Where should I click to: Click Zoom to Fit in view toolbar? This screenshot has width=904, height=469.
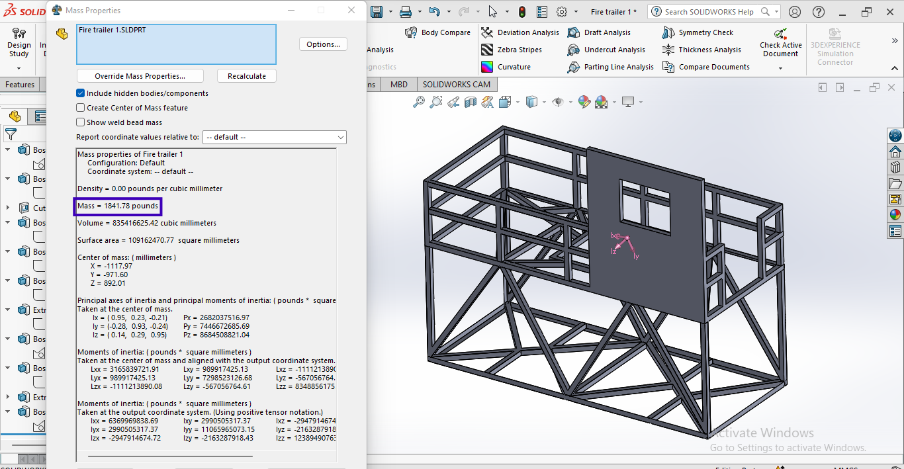pyautogui.click(x=419, y=102)
